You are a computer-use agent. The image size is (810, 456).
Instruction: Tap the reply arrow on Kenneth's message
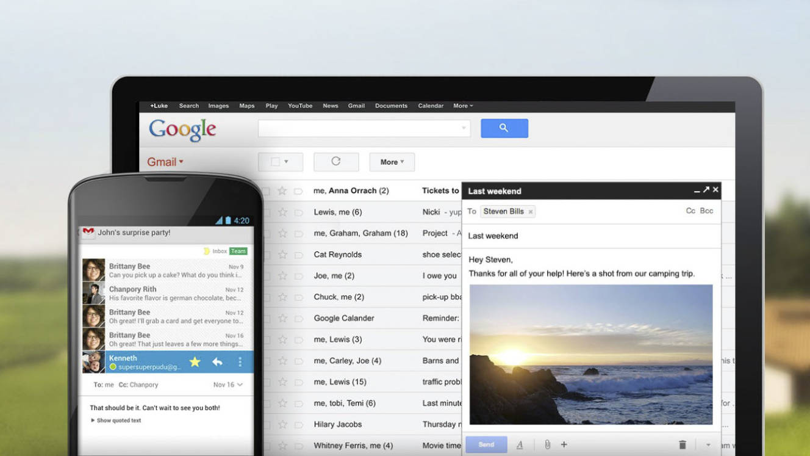tap(217, 362)
